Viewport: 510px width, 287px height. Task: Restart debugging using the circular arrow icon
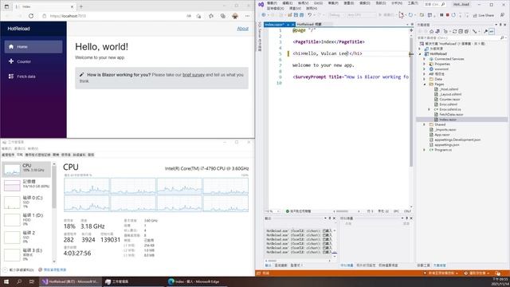453,15
